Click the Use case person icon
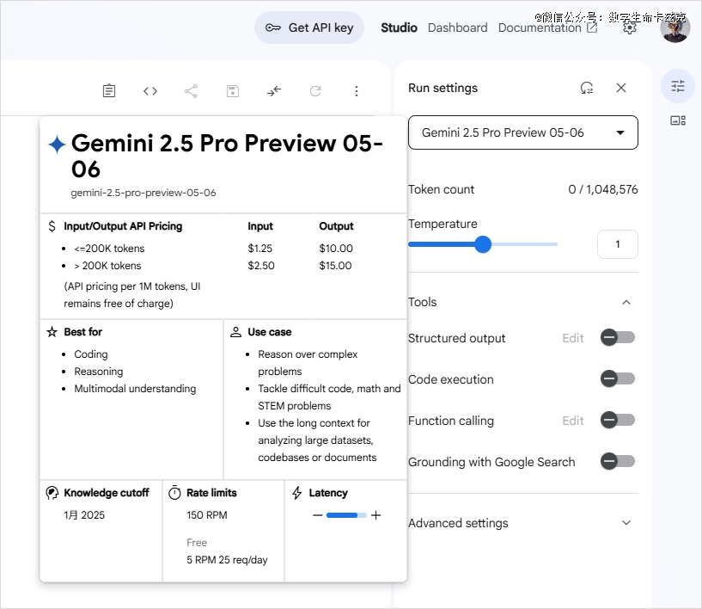Image resolution: width=702 pixels, height=609 pixels. point(235,332)
